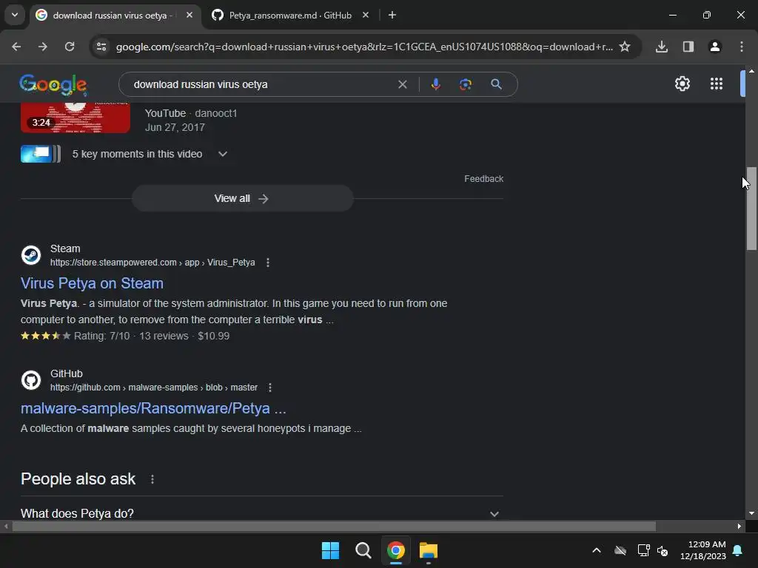The height and width of the screenshot is (568, 758).
Task: Open a new browser tab
Action: (392, 15)
